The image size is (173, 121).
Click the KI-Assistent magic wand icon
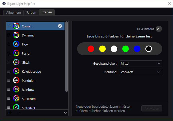pos(159,29)
